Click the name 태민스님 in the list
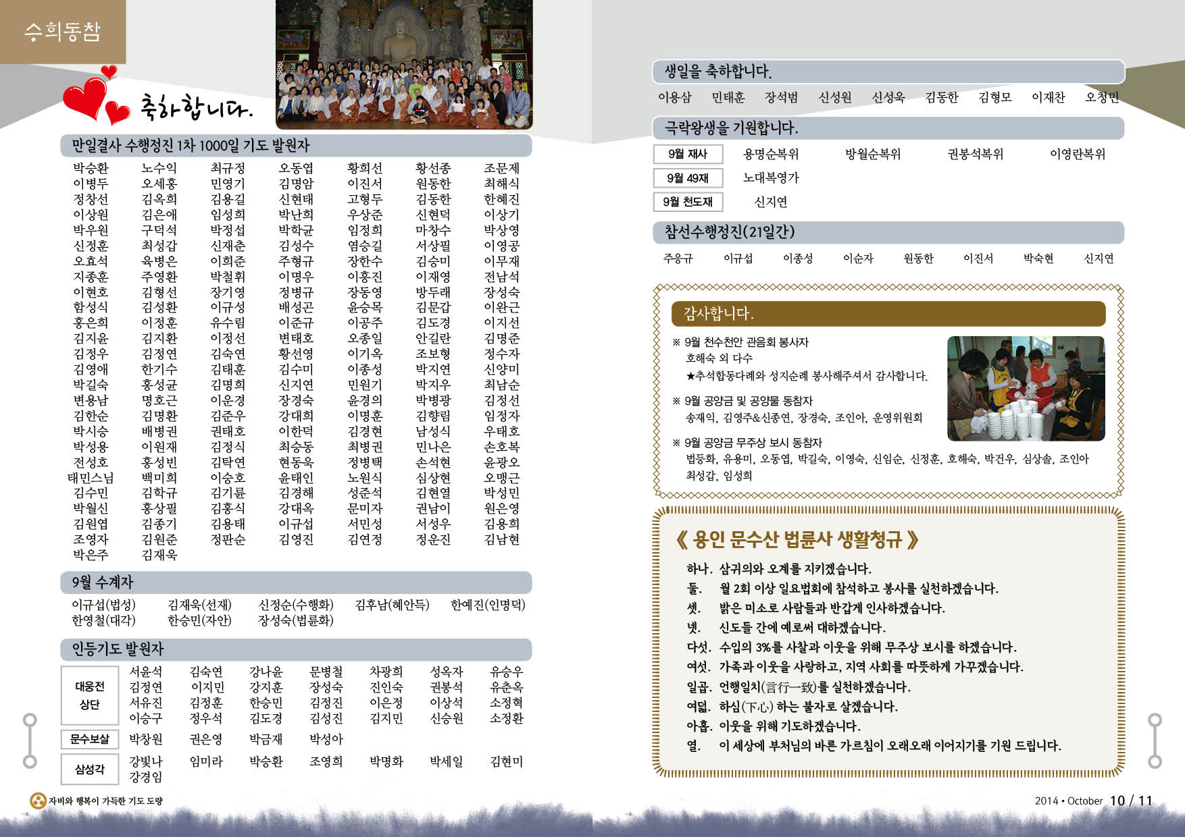1185x837 pixels. click(x=91, y=478)
